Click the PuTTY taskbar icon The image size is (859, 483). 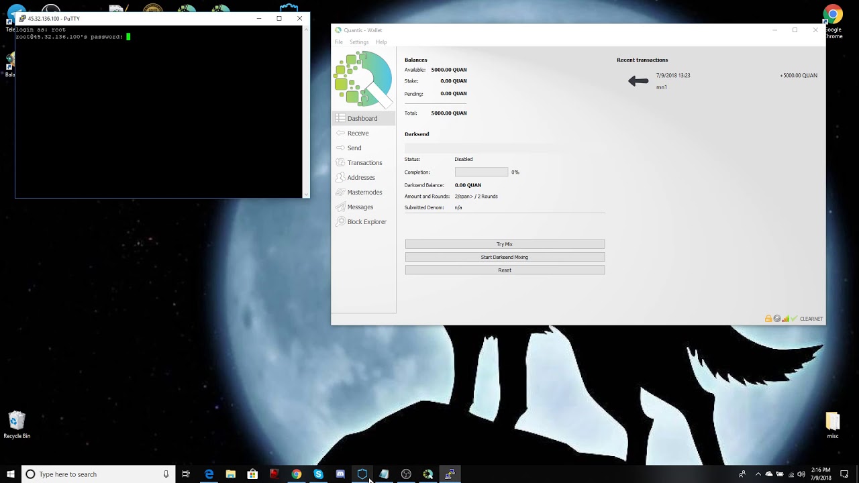pyautogui.click(x=450, y=474)
